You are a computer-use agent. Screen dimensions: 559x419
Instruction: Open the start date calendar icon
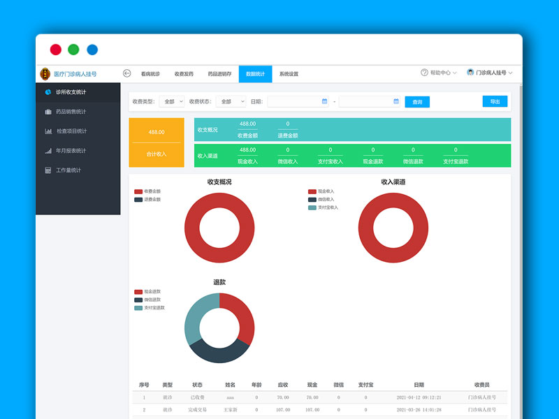coord(324,101)
